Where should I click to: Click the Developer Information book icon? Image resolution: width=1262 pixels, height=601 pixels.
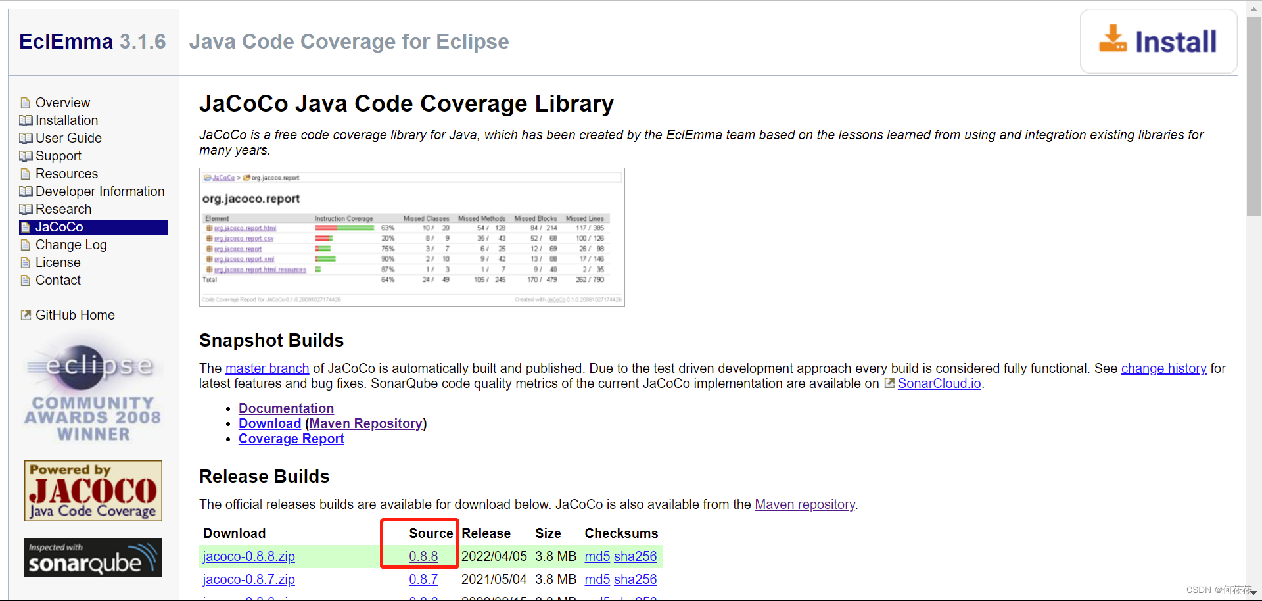26,191
